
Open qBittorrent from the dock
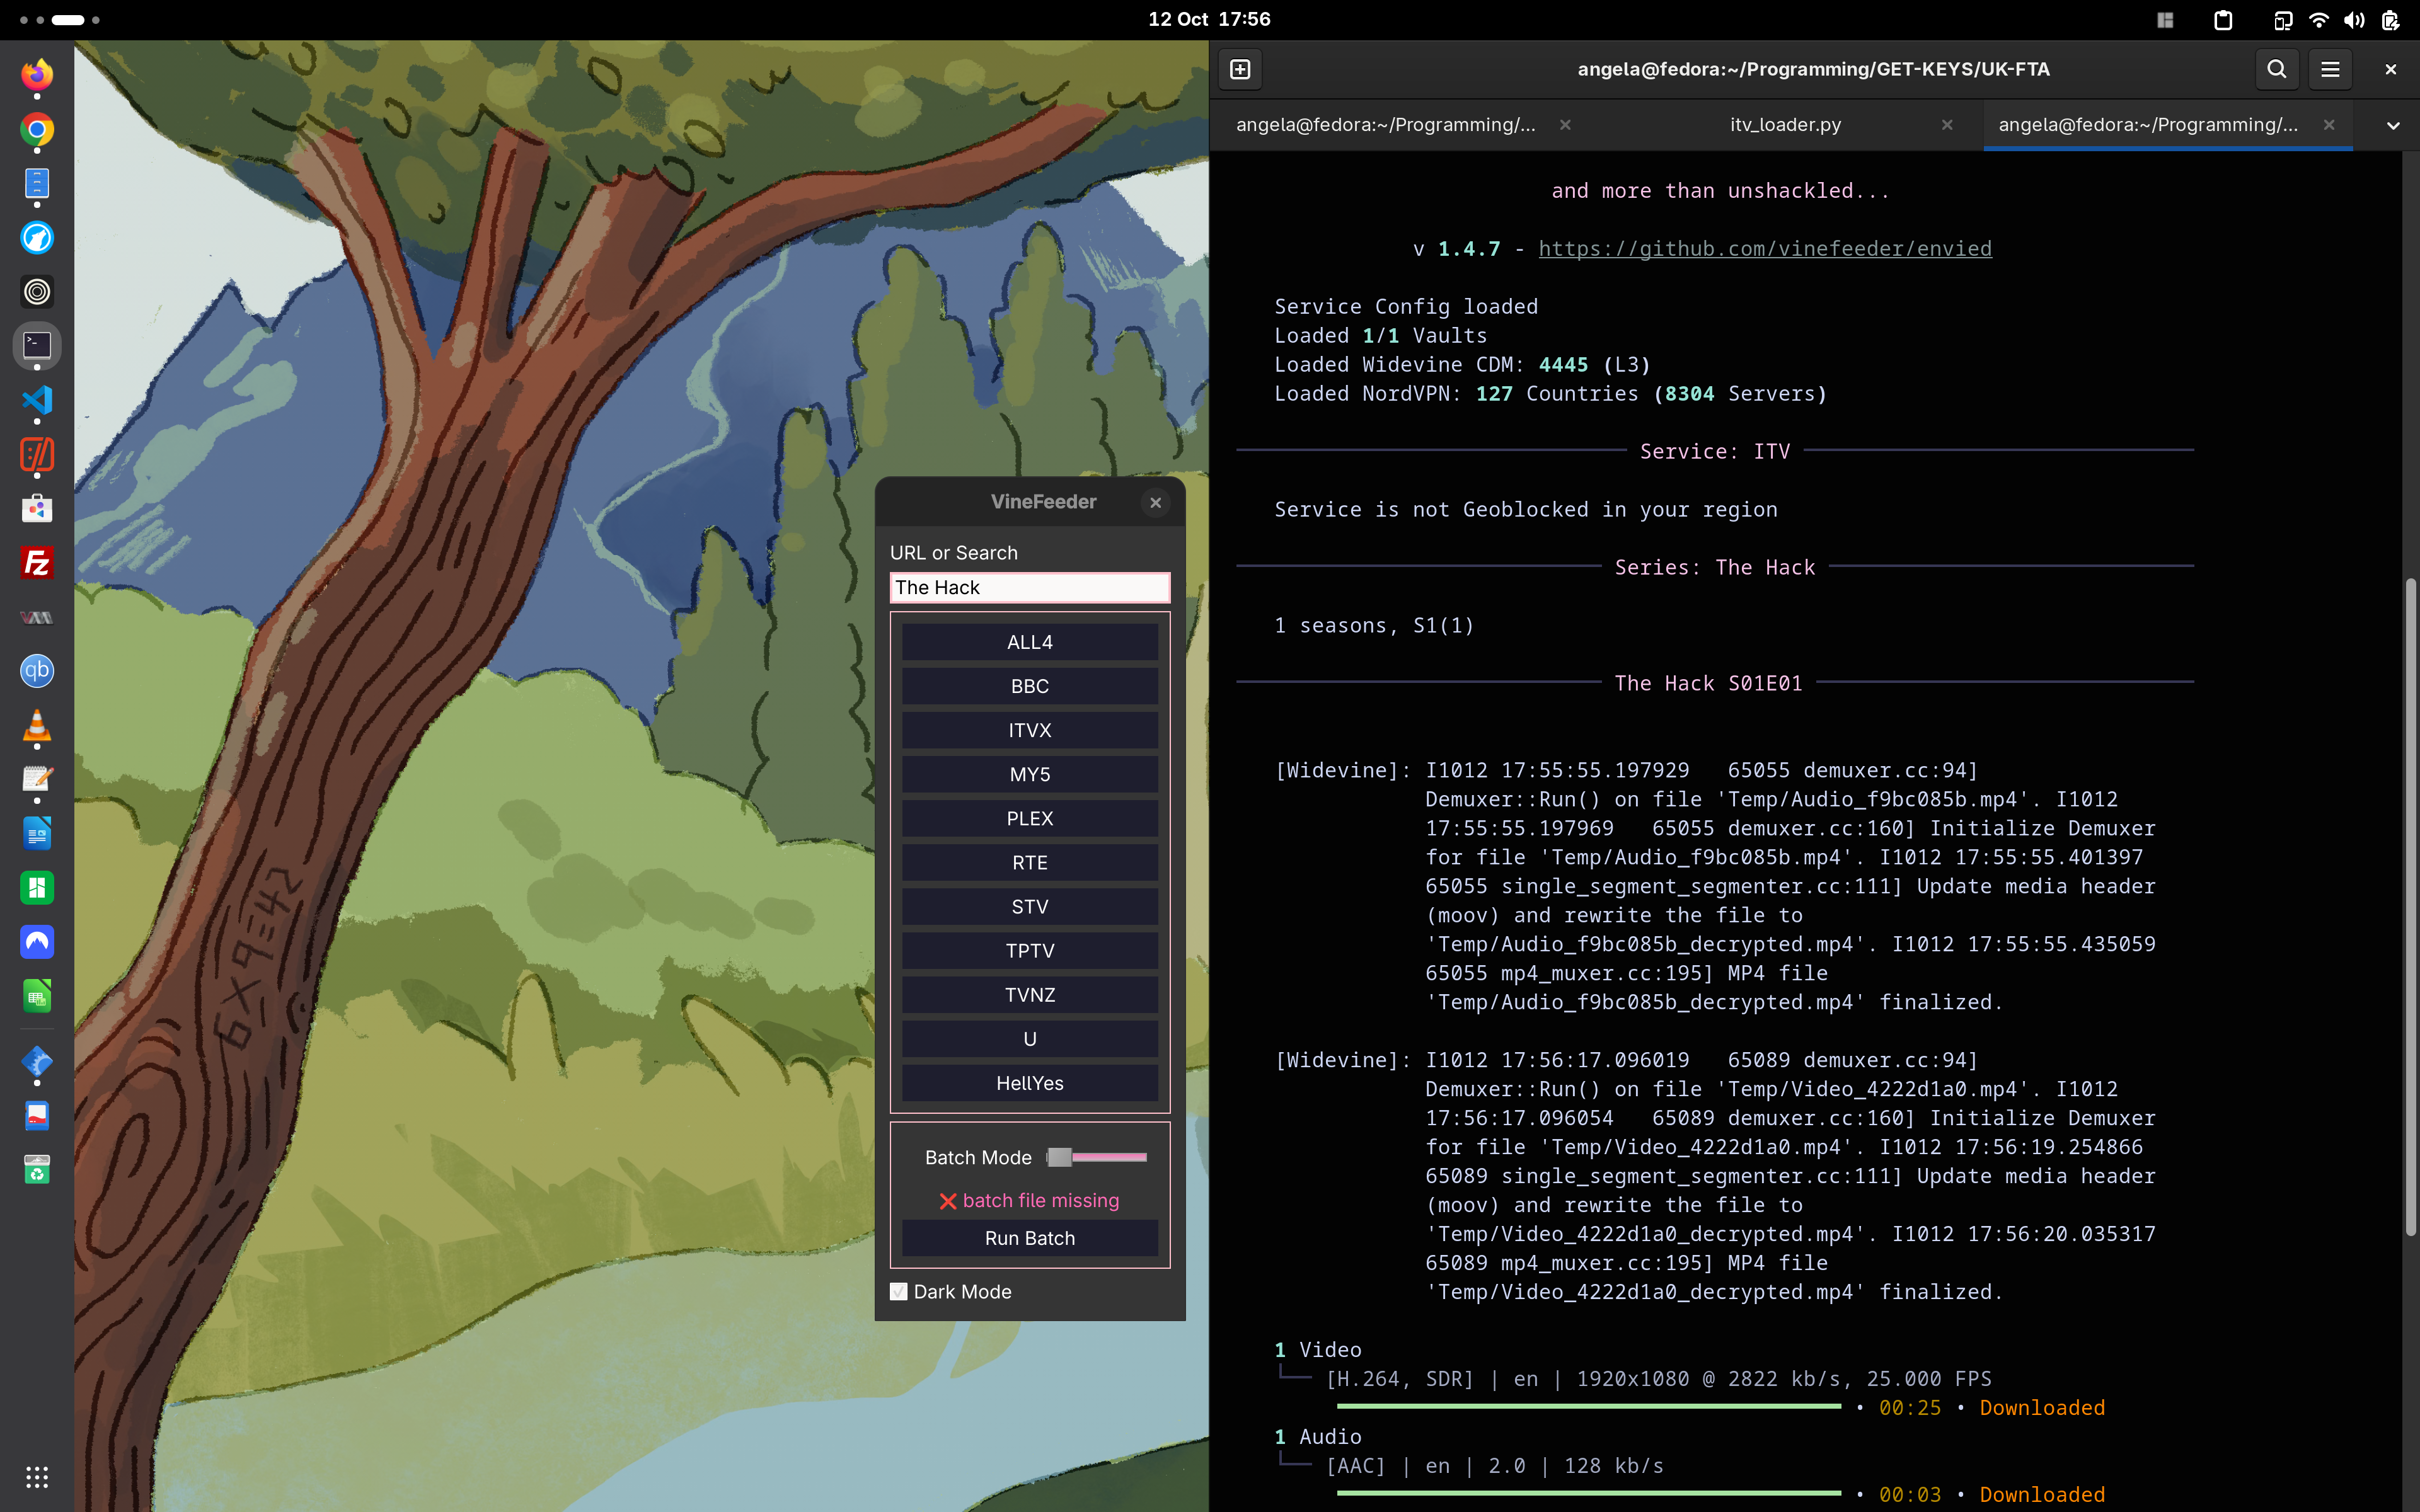coord(37,671)
